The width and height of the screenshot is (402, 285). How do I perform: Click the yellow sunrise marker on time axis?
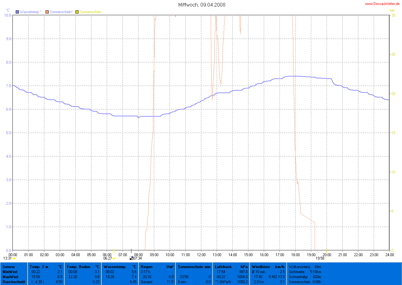[114, 251]
